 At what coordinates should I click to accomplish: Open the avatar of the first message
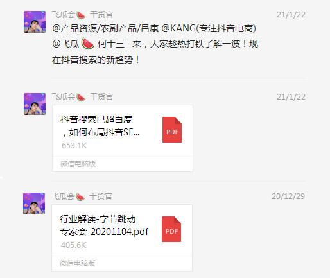pyautogui.click(x=35, y=22)
